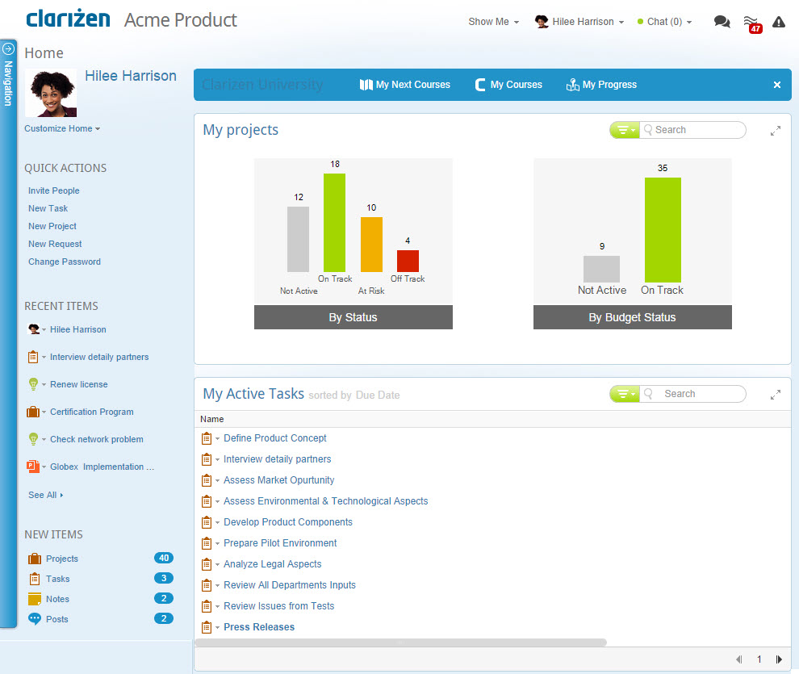Click the green On Track bar in By Status chart

point(334,223)
